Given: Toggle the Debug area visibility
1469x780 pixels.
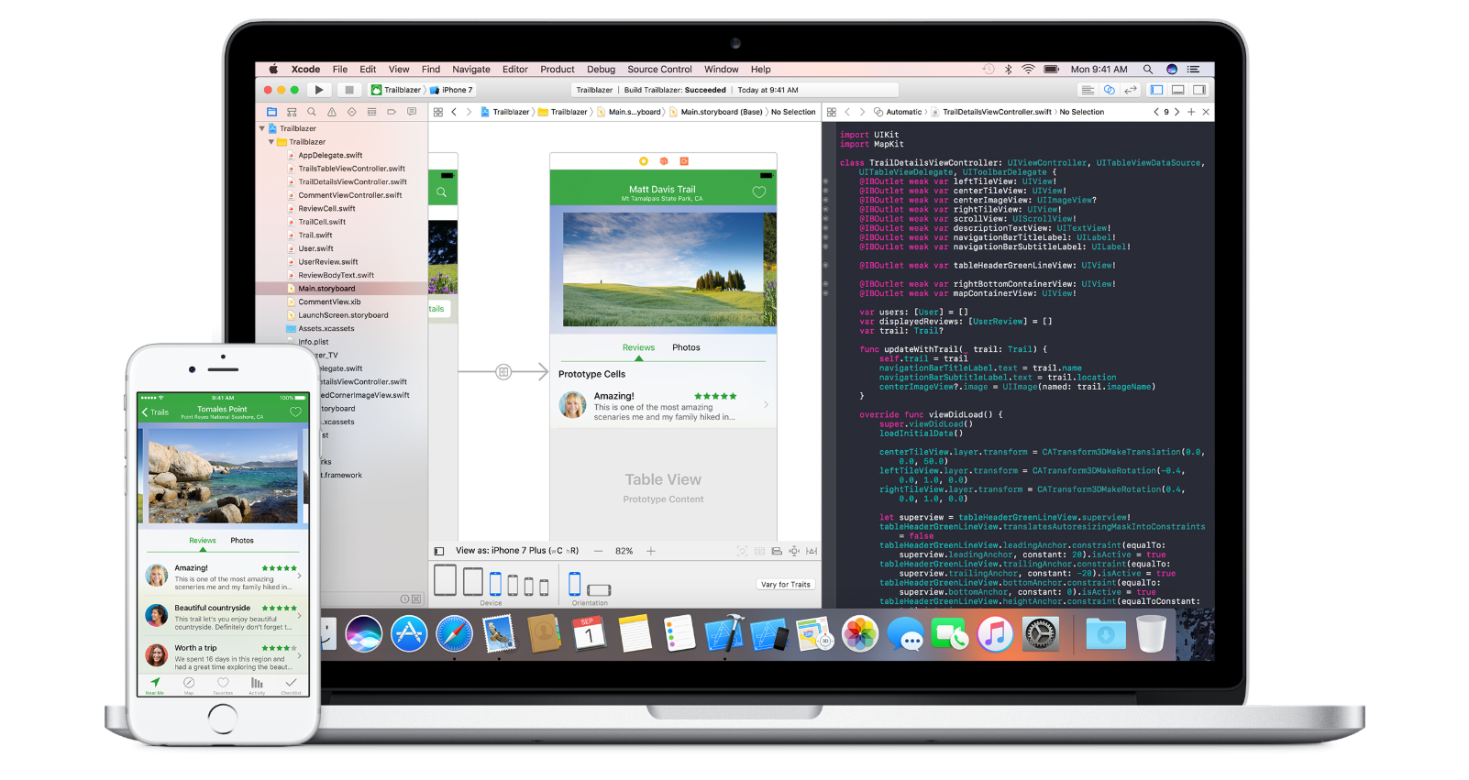Looking at the screenshot, I should pos(1177,90).
